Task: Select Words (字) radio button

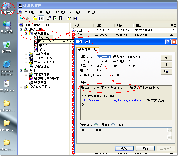Action: tap(113, 125)
